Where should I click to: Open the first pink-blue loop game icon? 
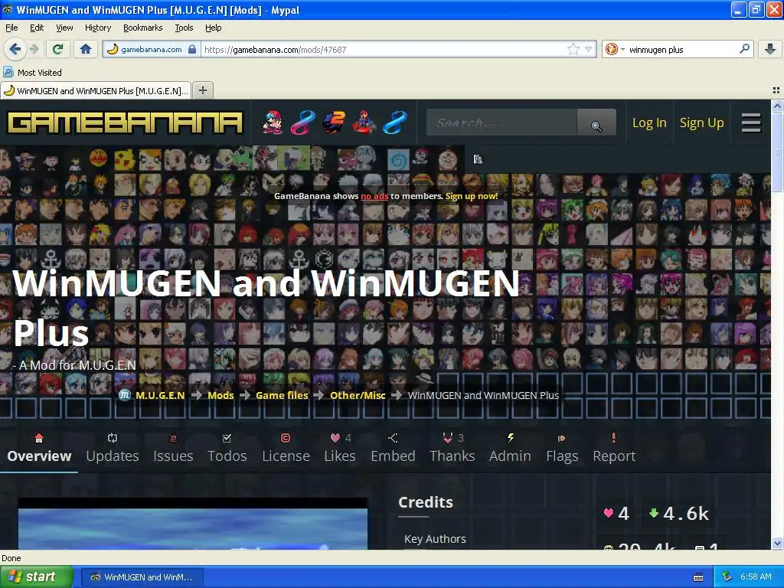(x=303, y=122)
